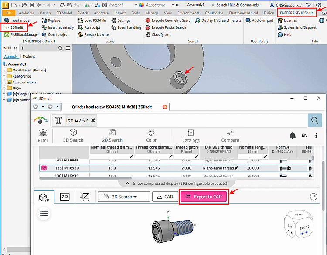327x255 pixels.
Task: Show compressed display of configurable products
Action: click(176, 184)
